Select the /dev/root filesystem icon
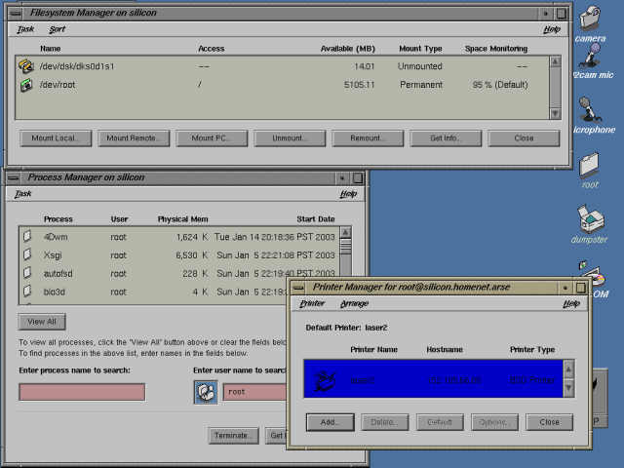 [x=27, y=85]
